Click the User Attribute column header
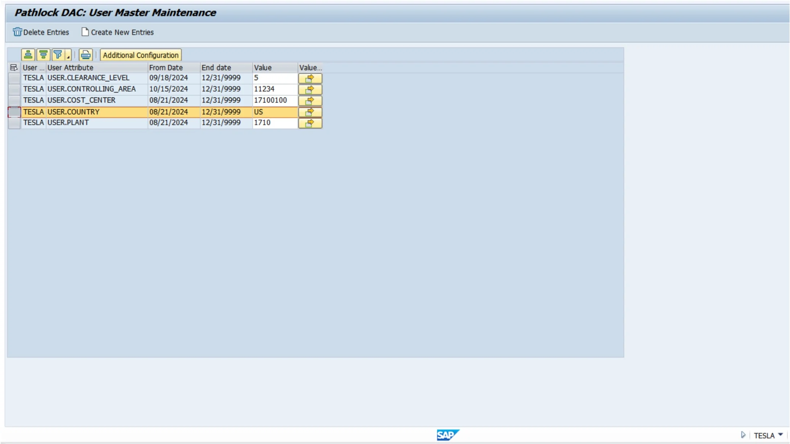Screen dimensions: 790x444 pyautogui.click(x=97, y=68)
